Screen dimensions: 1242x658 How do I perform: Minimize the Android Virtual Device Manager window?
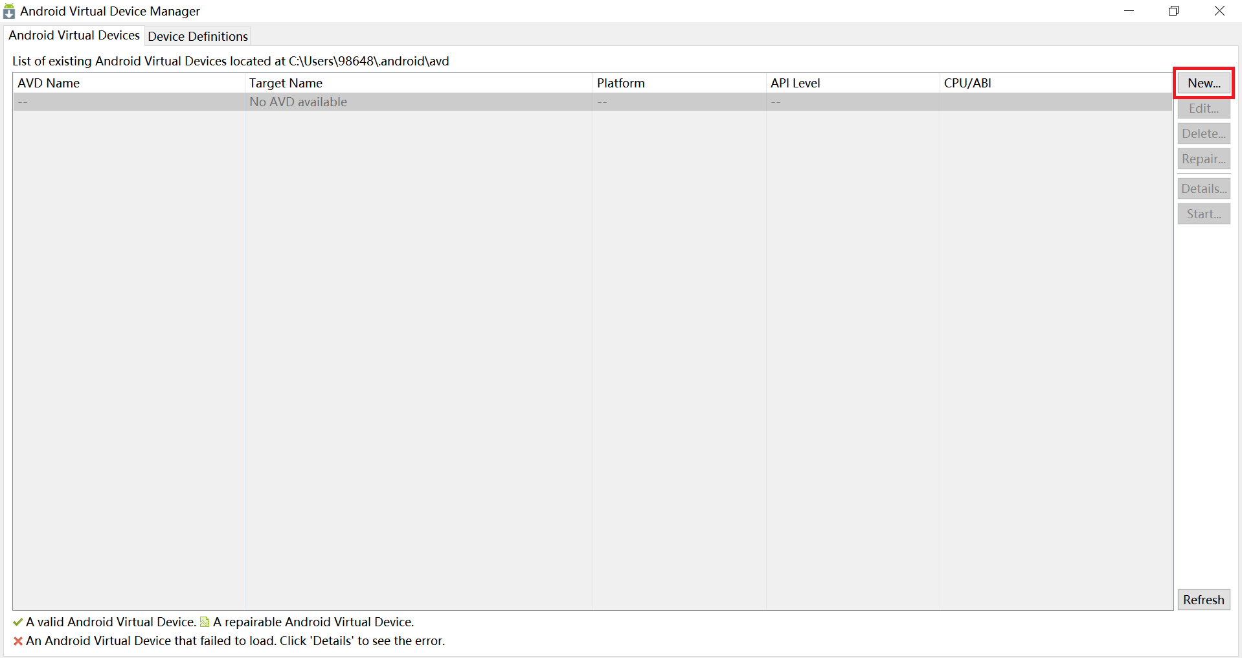coord(1129,11)
